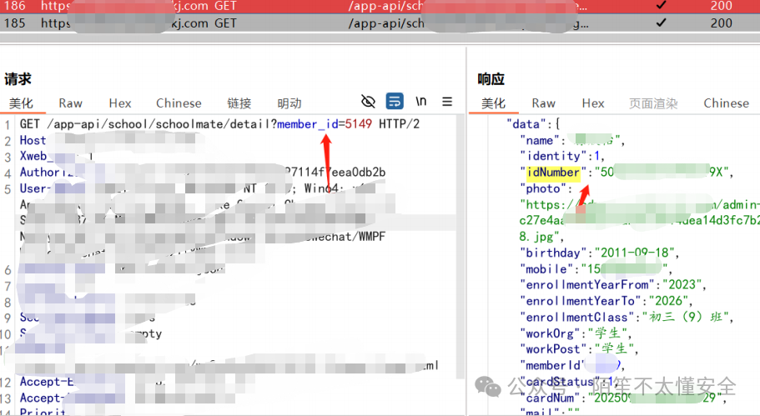Click the "workOrg" line

[576, 333]
